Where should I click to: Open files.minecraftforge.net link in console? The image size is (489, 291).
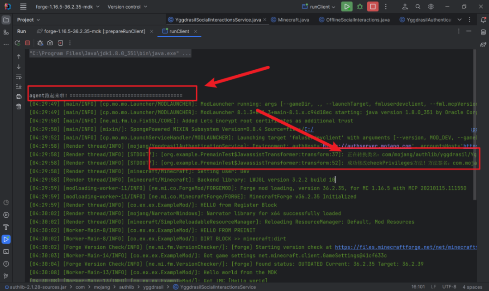(406, 247)
